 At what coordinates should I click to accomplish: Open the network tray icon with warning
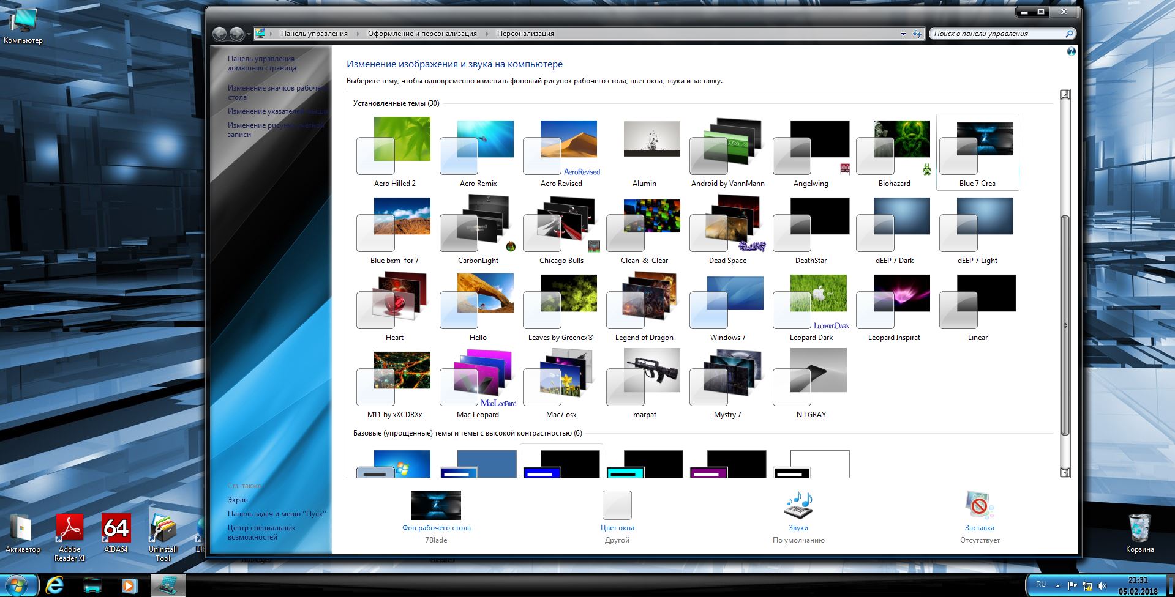(x=1087, y=585)
